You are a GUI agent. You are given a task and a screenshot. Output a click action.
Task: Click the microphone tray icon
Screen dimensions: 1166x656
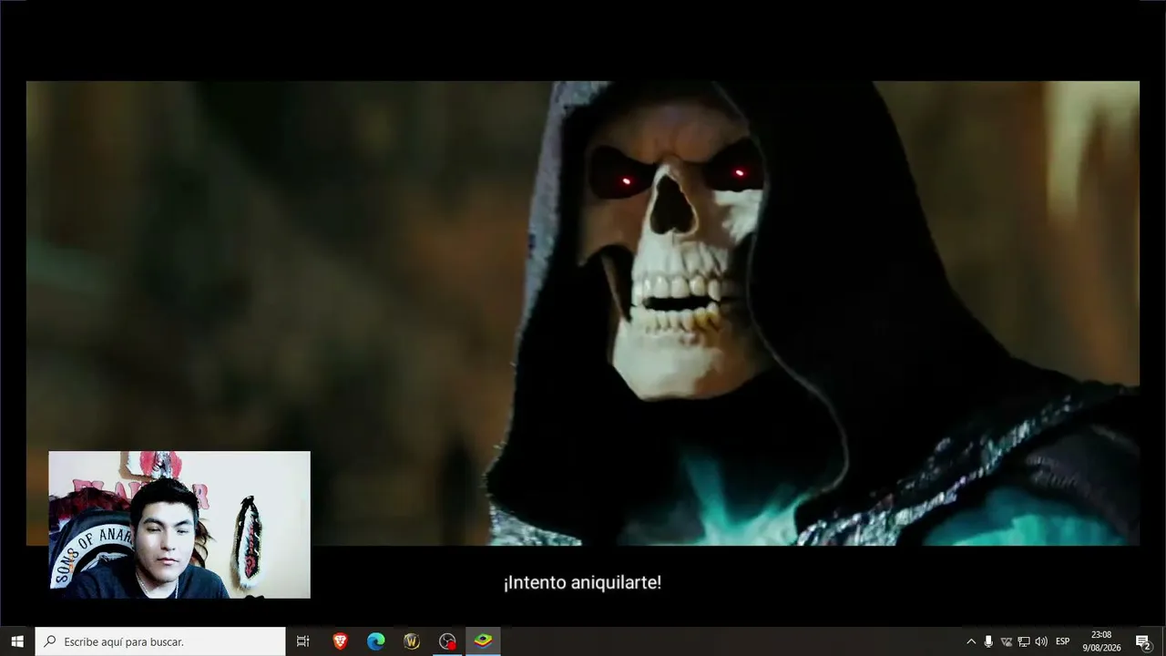988,641
